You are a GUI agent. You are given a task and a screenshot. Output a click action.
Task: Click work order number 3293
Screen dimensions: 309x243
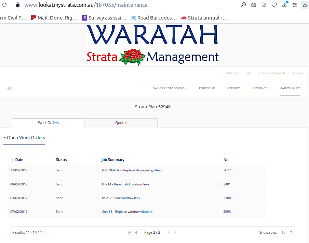[227, 212]
